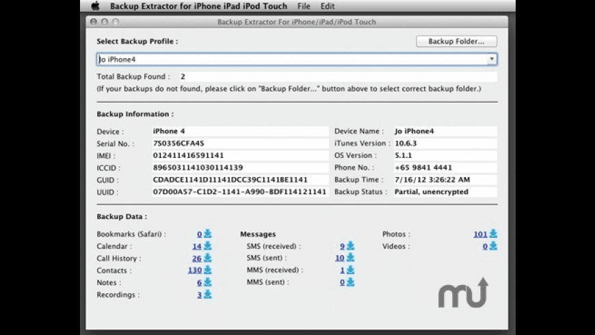This screenshot has height=335, width=595.
Task: Click the OS Version value 5.1.1
Action: [x=445, y=156]
